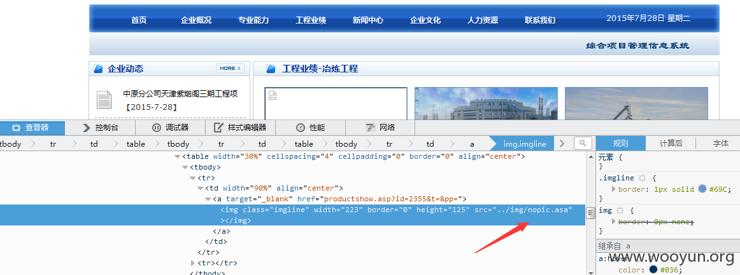The image size is (740, 275).
Task: Click the .imgline rule selector text
Action: (616, 178)
